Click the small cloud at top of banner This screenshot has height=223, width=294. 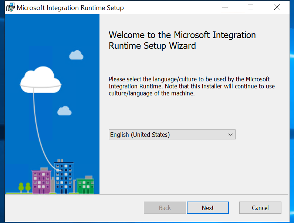coord(76,55)
